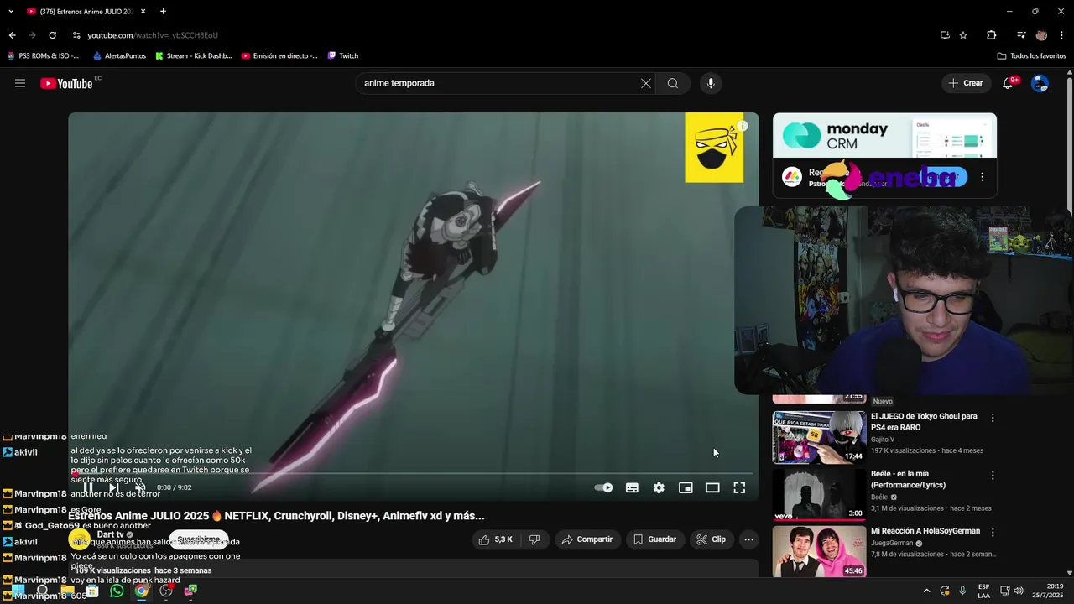Image resolution: width=1074 pixels, height=604 pixels.
Task: Open the browser extensions puzzle icon
Action: click(x=991, y=35)
